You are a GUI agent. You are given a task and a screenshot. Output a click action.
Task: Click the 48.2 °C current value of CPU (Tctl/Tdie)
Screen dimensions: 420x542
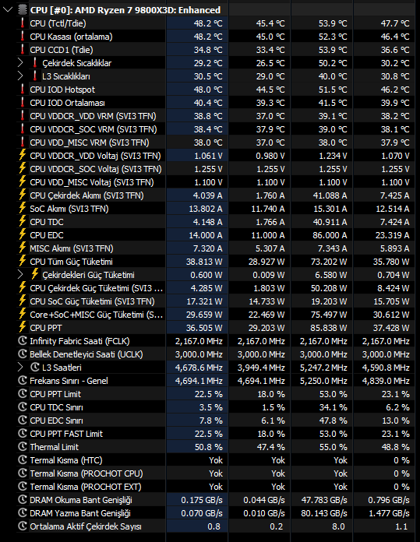tap(208, 23)
